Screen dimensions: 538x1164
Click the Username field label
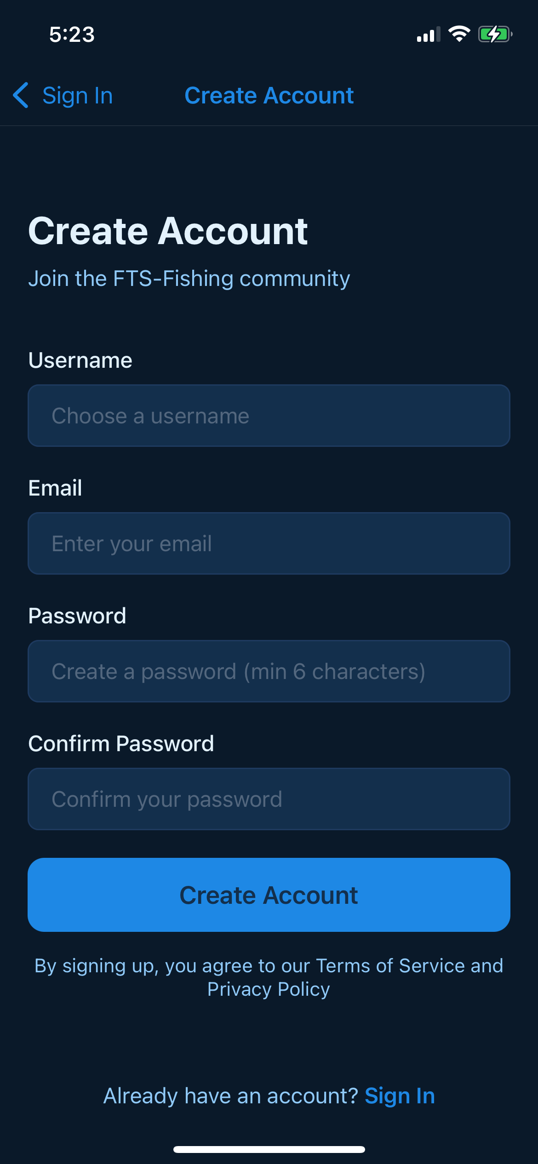pyautogui.click(x=80, y=360)
